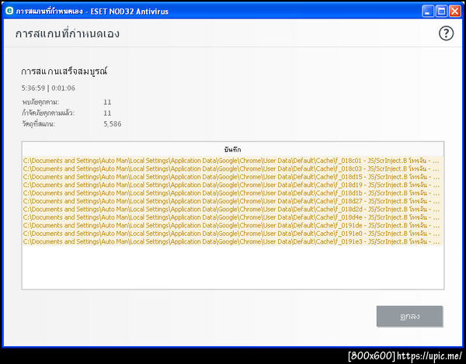Close the ESET NOD32 scan window
The image size is (466, 364).
coord(455,12)
